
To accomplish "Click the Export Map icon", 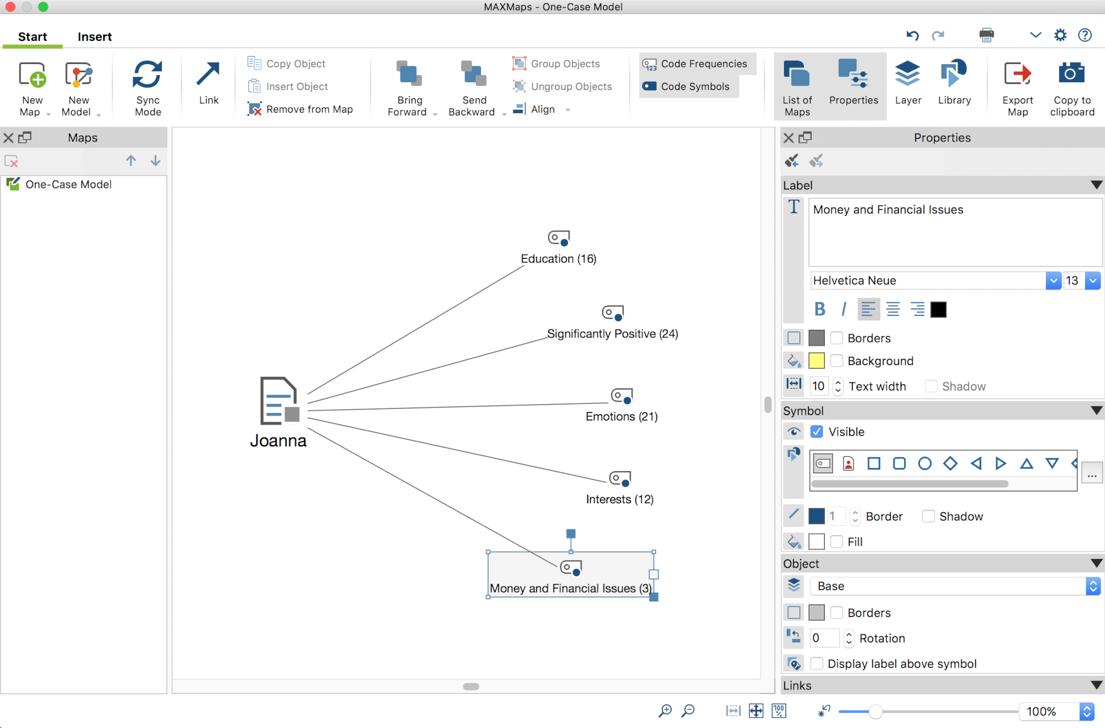I will coord(1017,74).
